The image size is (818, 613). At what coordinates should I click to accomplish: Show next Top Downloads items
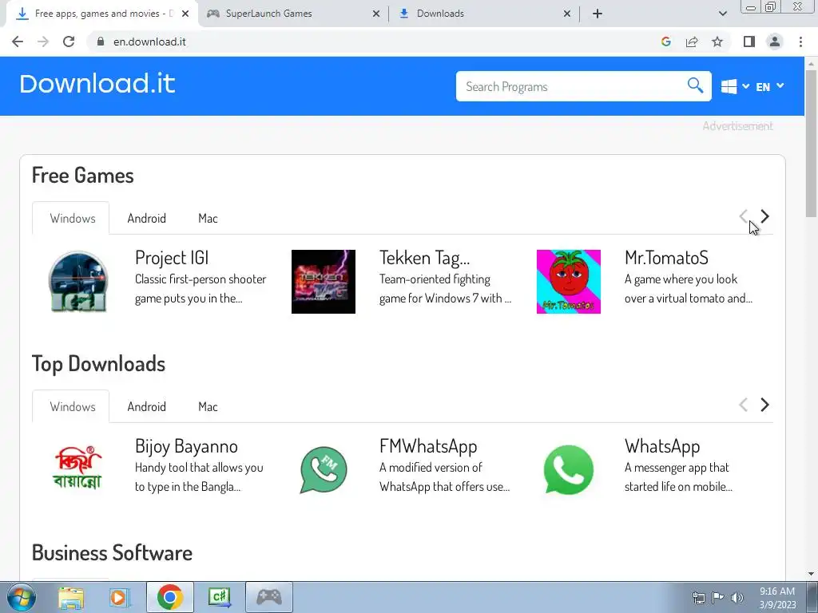pos(764,405)
